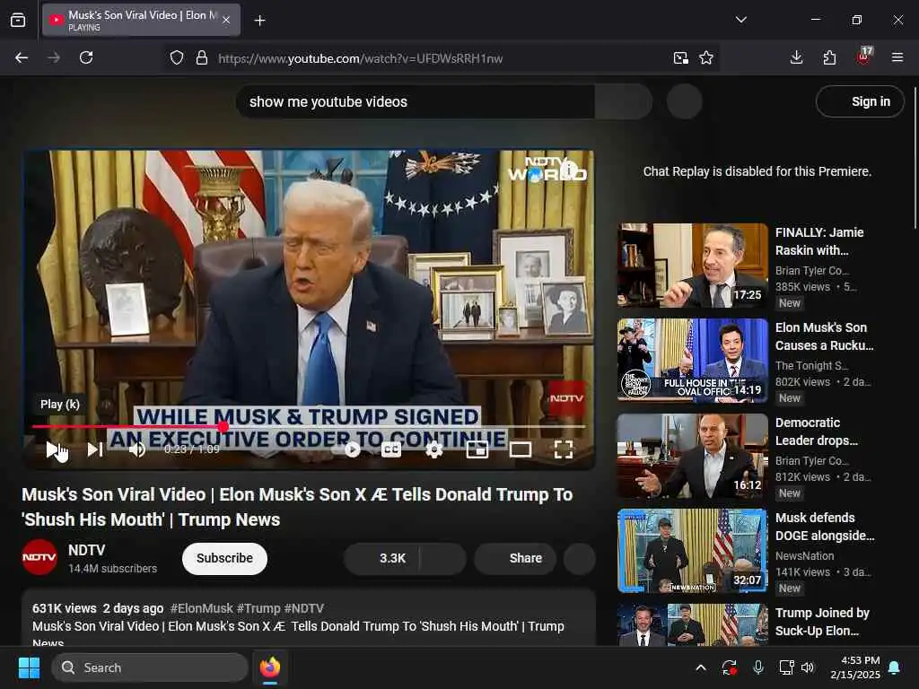Click the browser address bar URL
Screen dimensions: 919x689
(360, 58)
